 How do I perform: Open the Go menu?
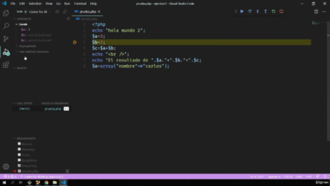tap(58, 4)
